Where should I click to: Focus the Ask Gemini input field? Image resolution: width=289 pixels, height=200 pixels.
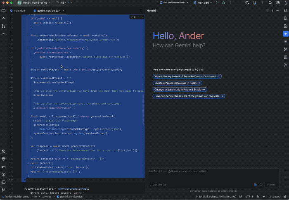click(213, 175)
